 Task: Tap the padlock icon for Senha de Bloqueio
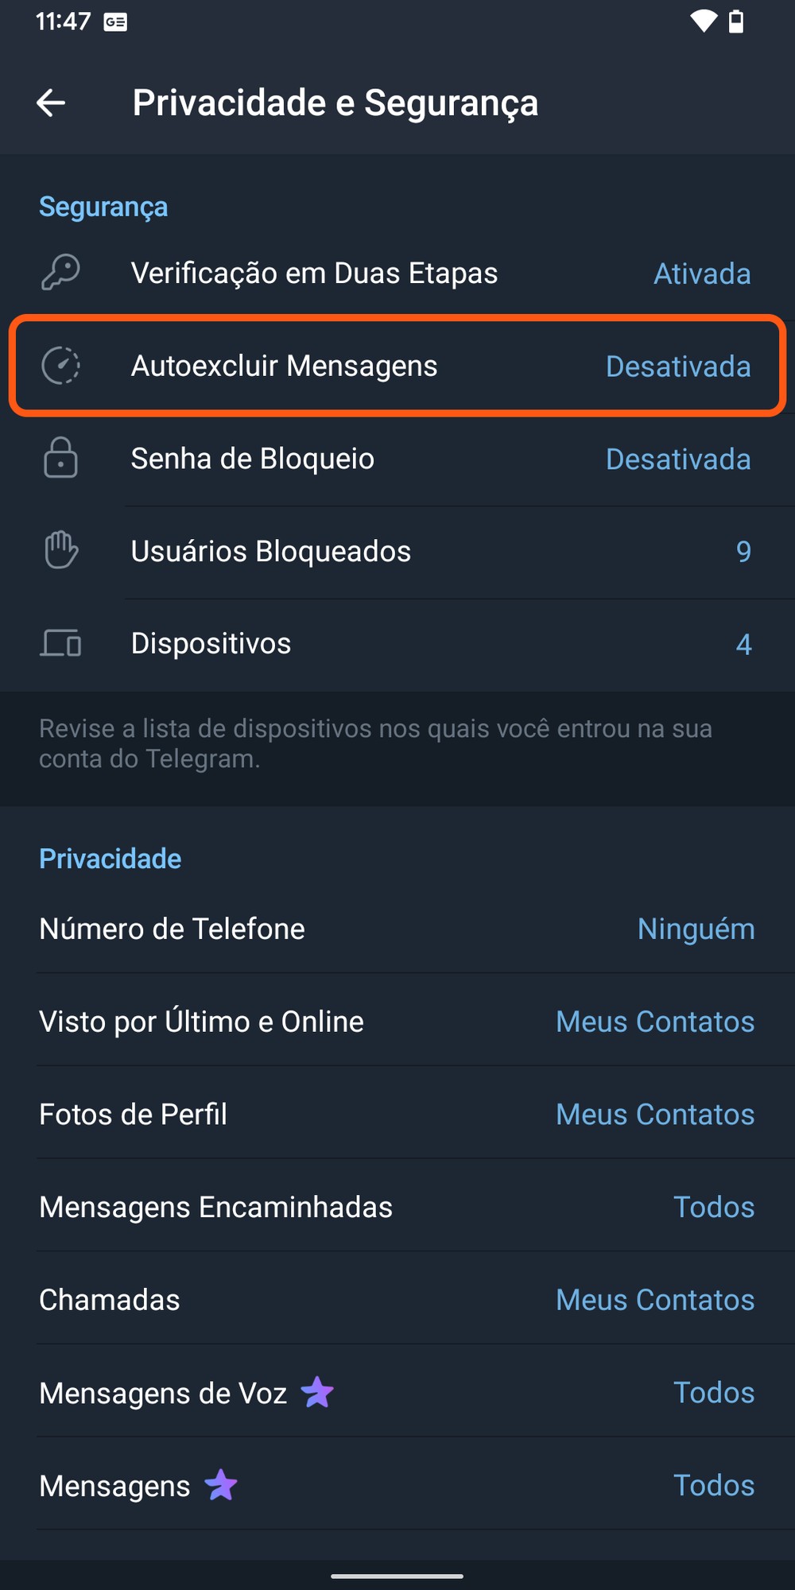click(60, 458)
